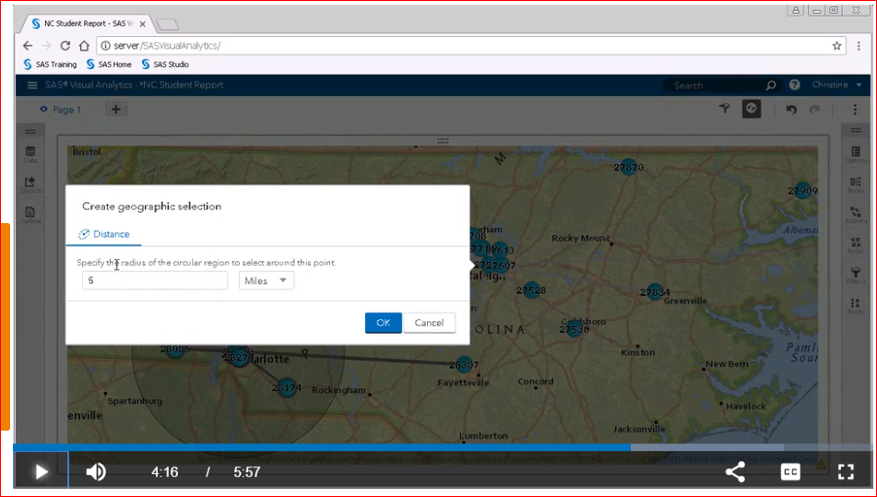This screenshot has width=877, height=497.
Task: Click the server address bar
Action: click(x=471, y=46)
